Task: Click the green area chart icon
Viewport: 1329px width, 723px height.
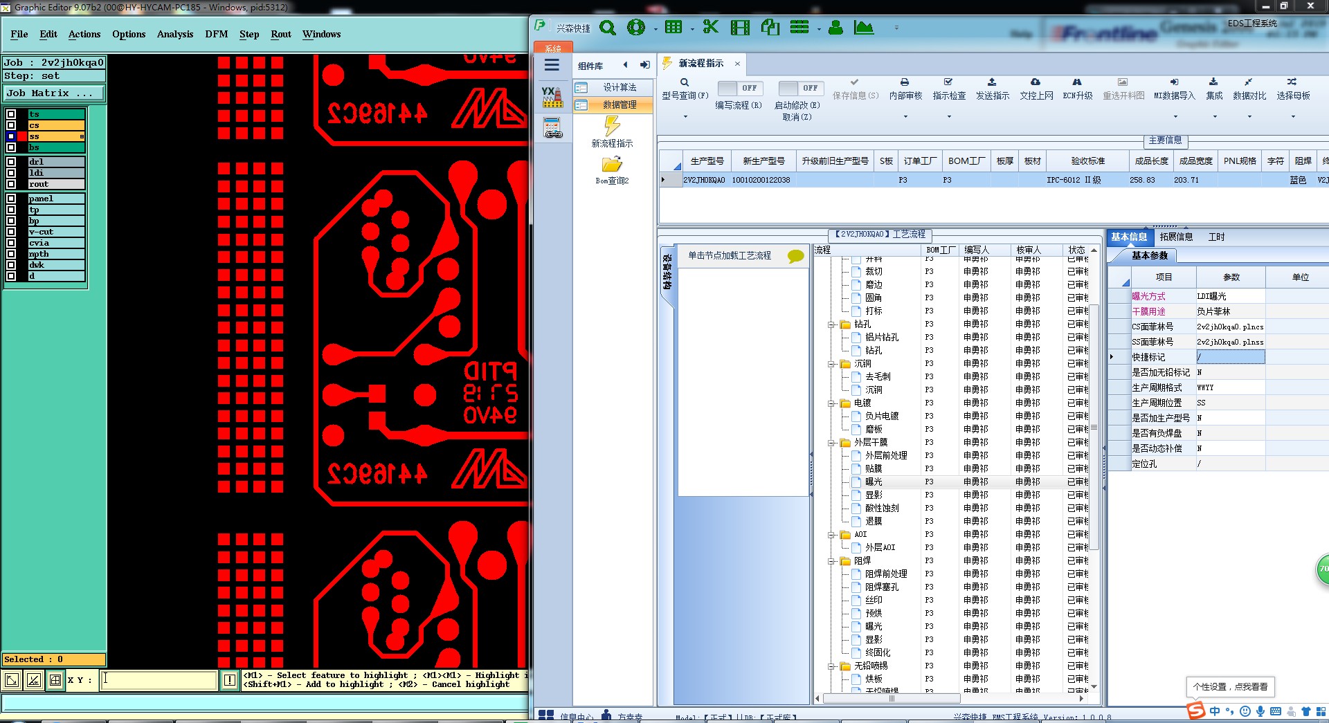Action: (863, 28)
